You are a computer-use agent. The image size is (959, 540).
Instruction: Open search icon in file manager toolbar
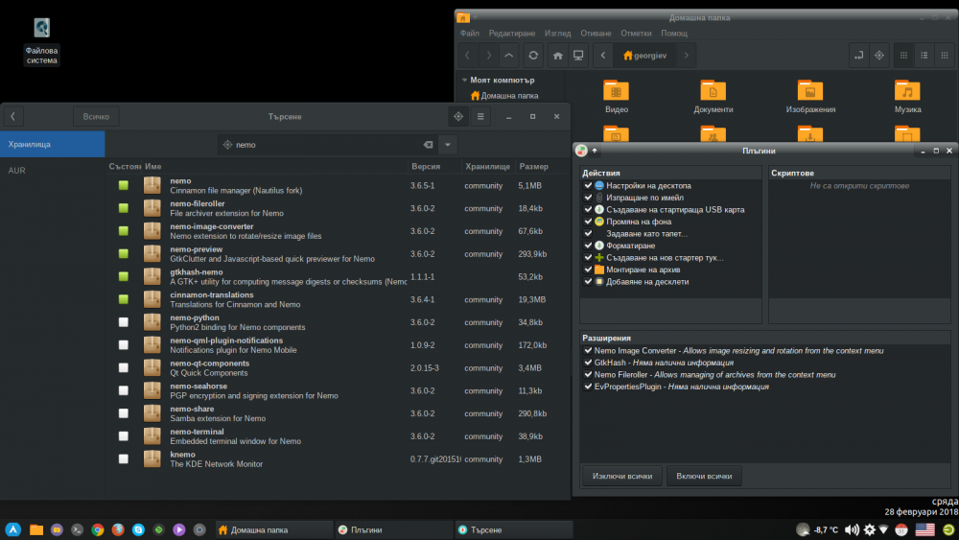[879, 56]
